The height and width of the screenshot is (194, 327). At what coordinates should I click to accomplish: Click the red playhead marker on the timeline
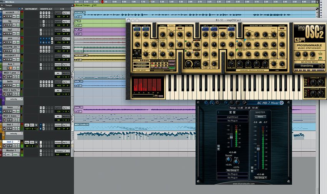click(x=102, y=2)
